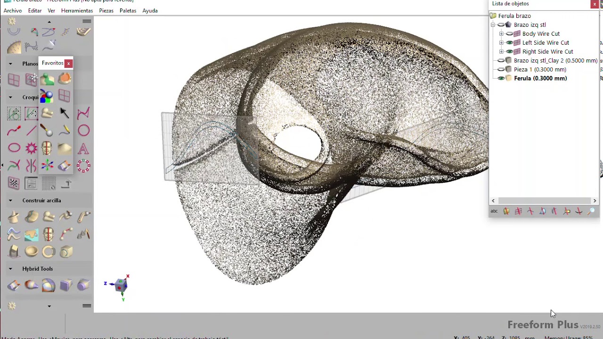
Task: Close the Favoritos floating palette
Action: click(68, 63)
